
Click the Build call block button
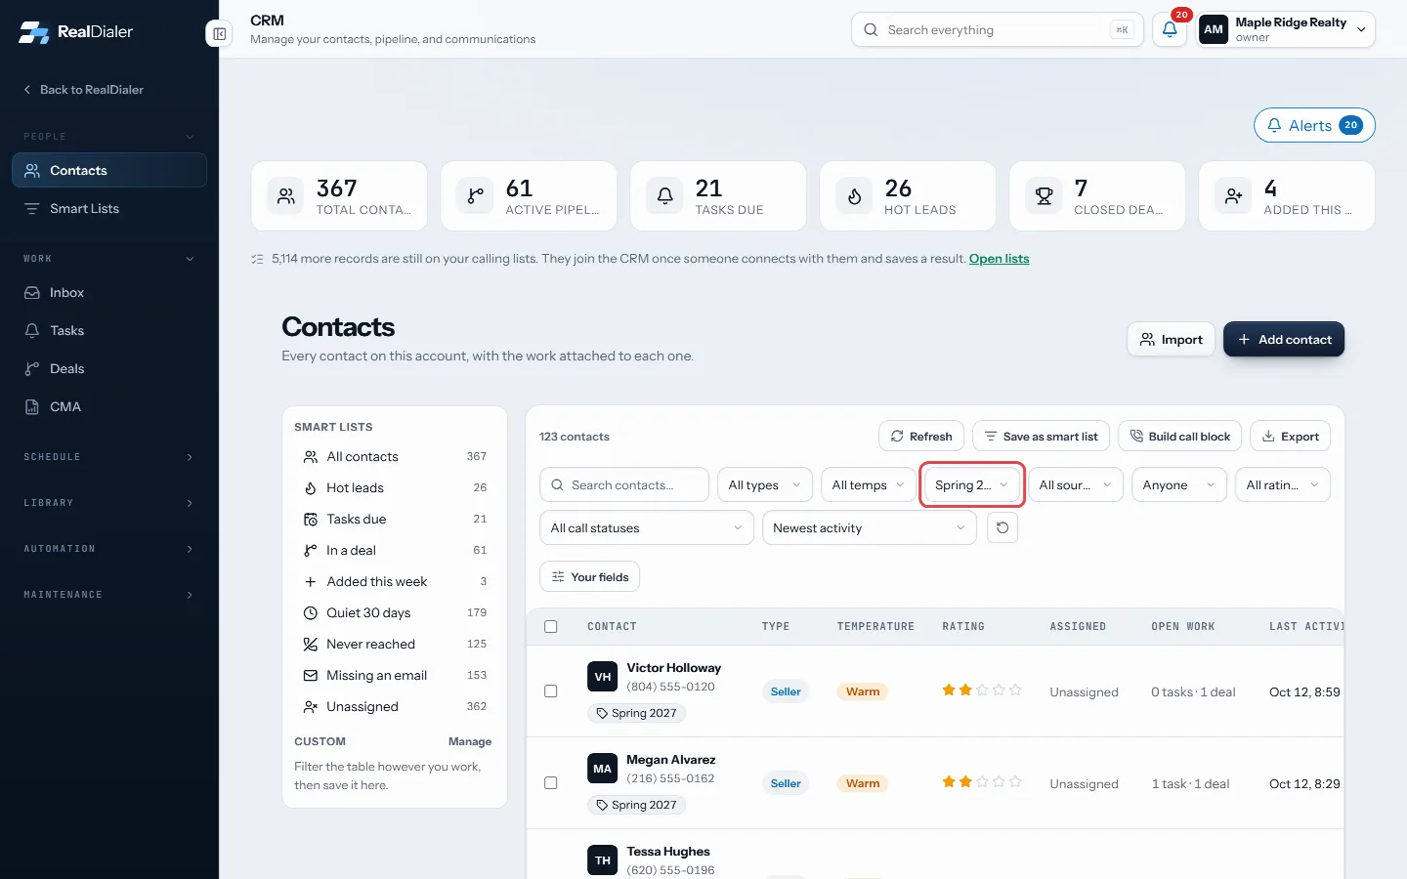[x=1179, y=437]
